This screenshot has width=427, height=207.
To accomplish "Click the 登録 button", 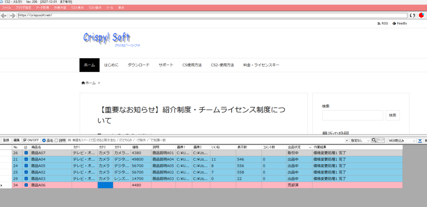I will point(6,140).
